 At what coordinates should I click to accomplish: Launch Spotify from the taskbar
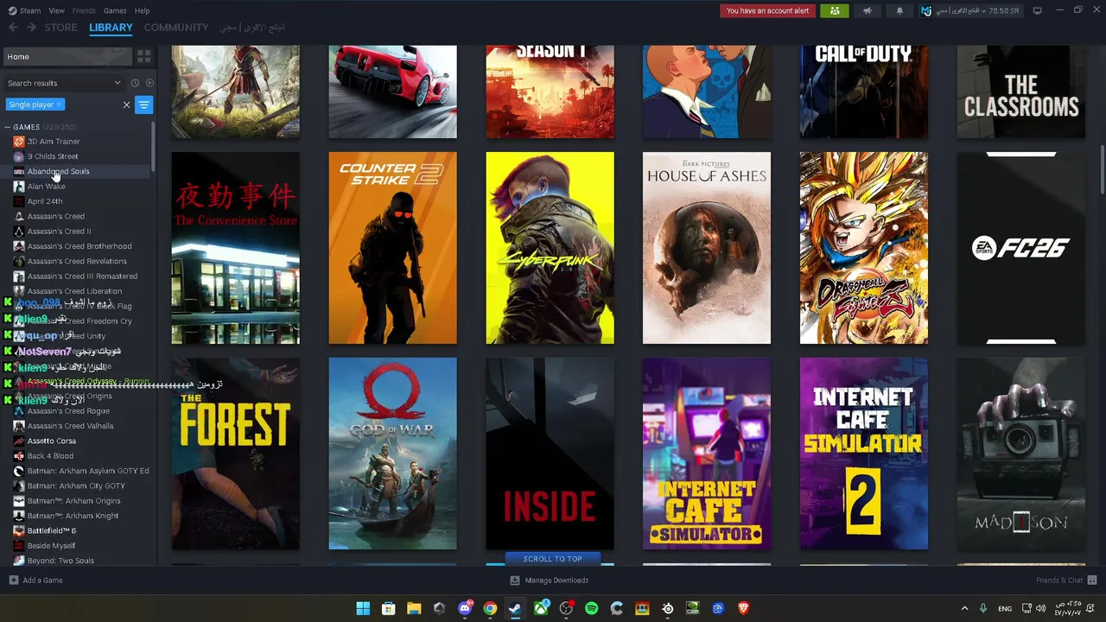591,608
